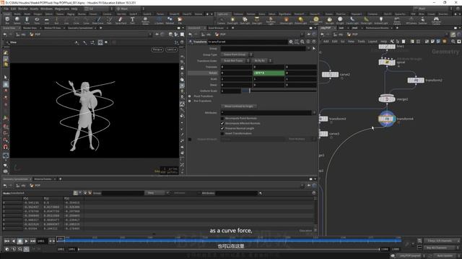Select the Tube shelf tool

27,21
